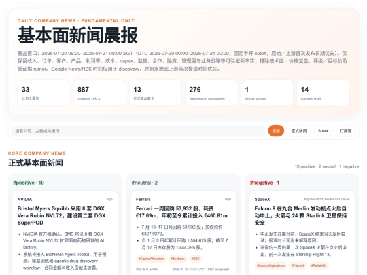Click the 10 positive · 2 neutral summary text
This screenshot has width=367, height=275.
pyautogui.click(x=327, y=166)
